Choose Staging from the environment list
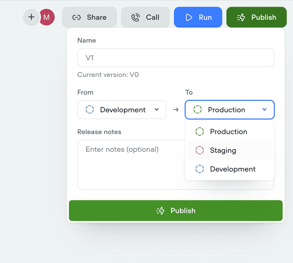This screenshot has height=263, width=293. (x=230, y=150)
